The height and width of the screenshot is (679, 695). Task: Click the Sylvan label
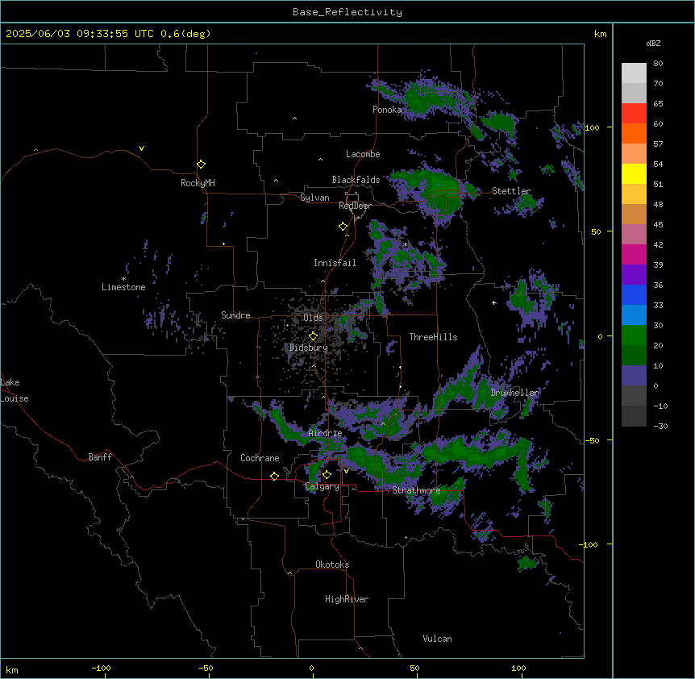[x=314, y=198]
